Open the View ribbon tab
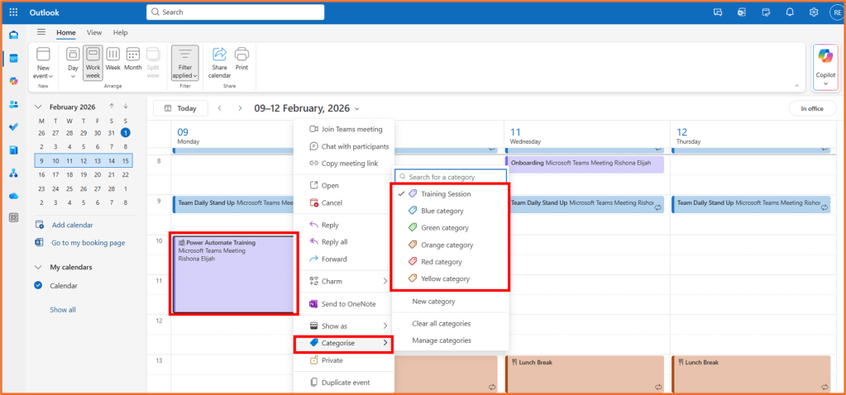 click(x=94, y=33)
